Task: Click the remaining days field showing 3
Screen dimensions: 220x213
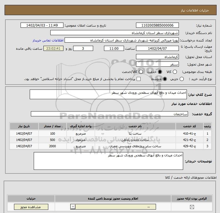Action: point(83,48)
